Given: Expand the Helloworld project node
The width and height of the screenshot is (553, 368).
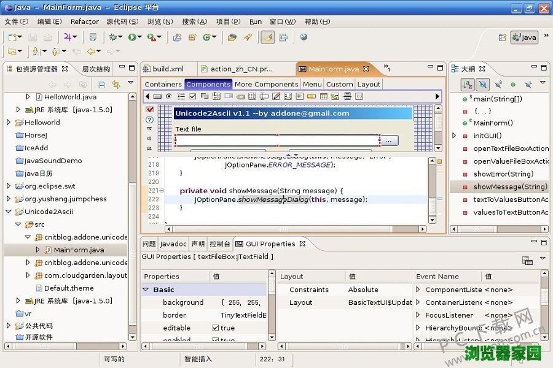Looking at the screenshot, I should click(9, 123).
